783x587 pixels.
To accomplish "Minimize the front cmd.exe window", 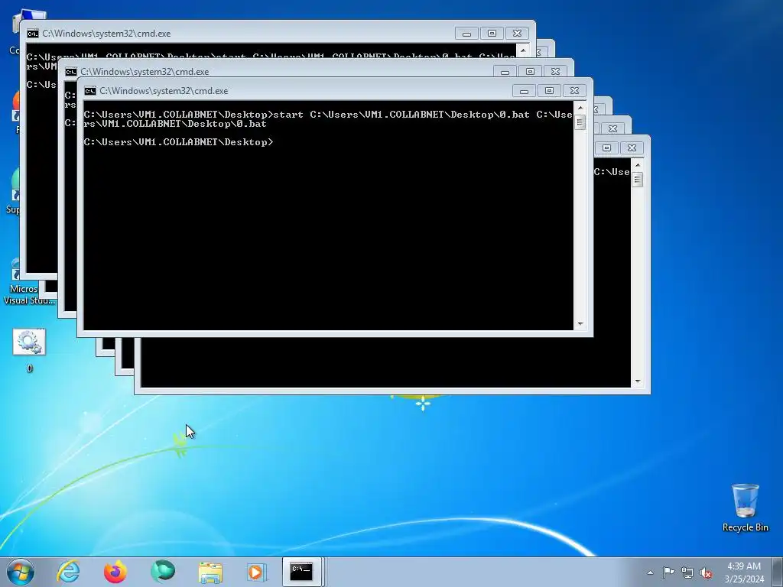I will pyautogui.click(x=524, y=91).
